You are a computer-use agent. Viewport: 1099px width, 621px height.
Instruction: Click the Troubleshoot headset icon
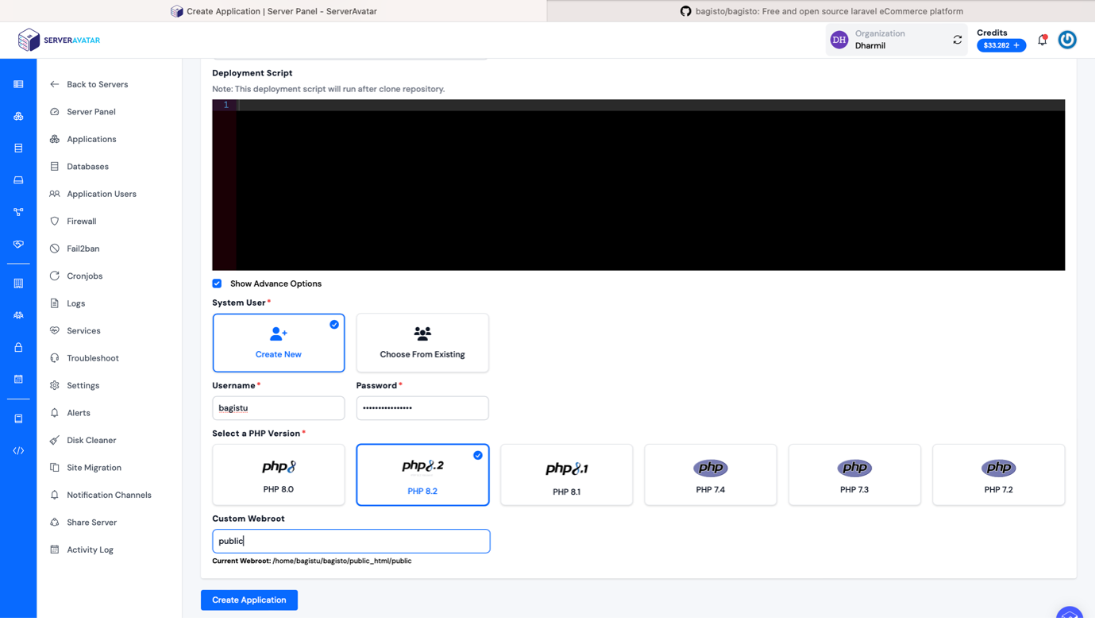tap(55, 360)
